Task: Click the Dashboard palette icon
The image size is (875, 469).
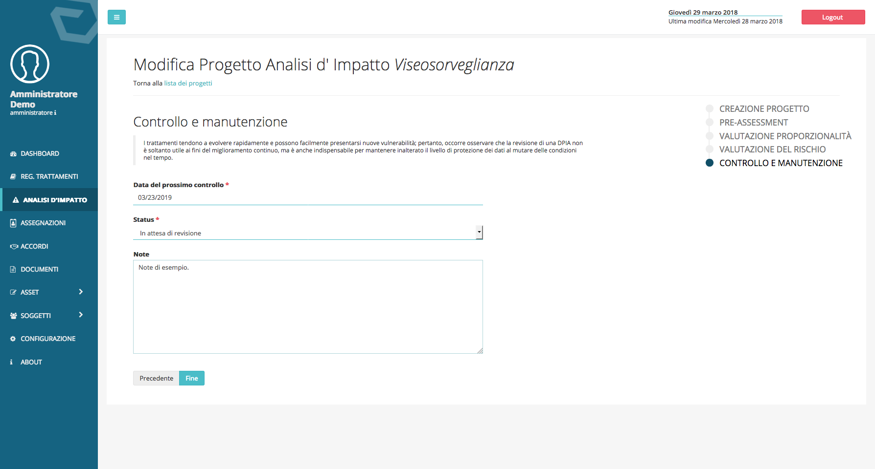Action: point(13,154)
